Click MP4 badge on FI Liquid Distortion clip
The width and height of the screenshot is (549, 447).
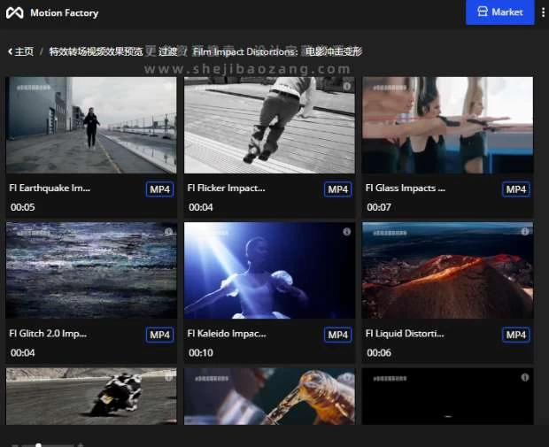pyautogui.click(x=515, y=335)
